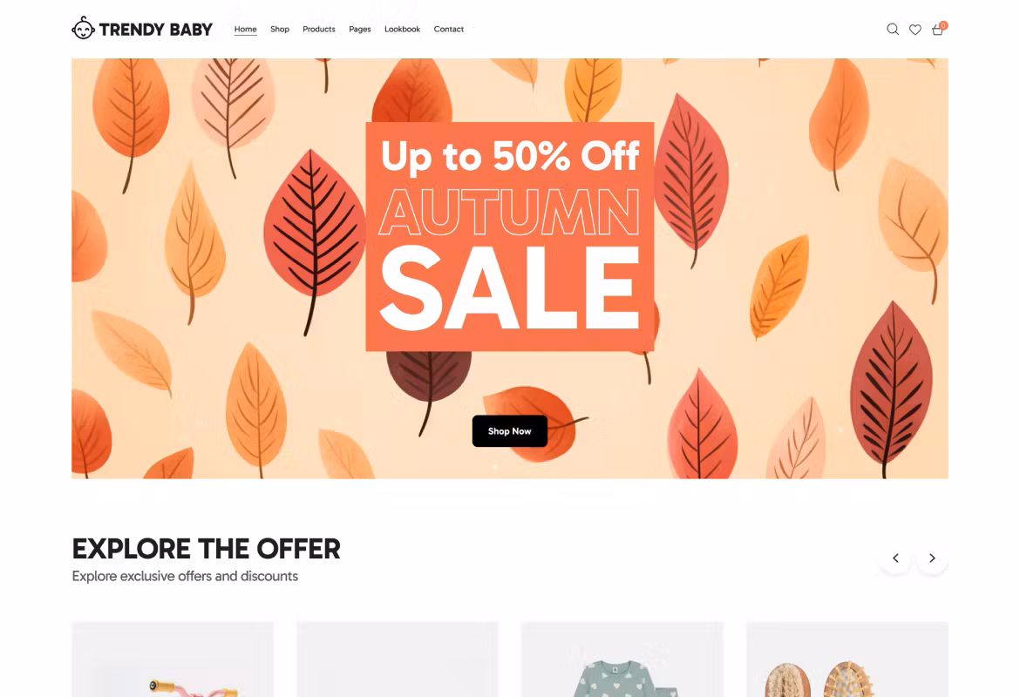The image size is (1020, 697).
Task: Open the pink scooter product thumbnail
Action: [173, 660]
